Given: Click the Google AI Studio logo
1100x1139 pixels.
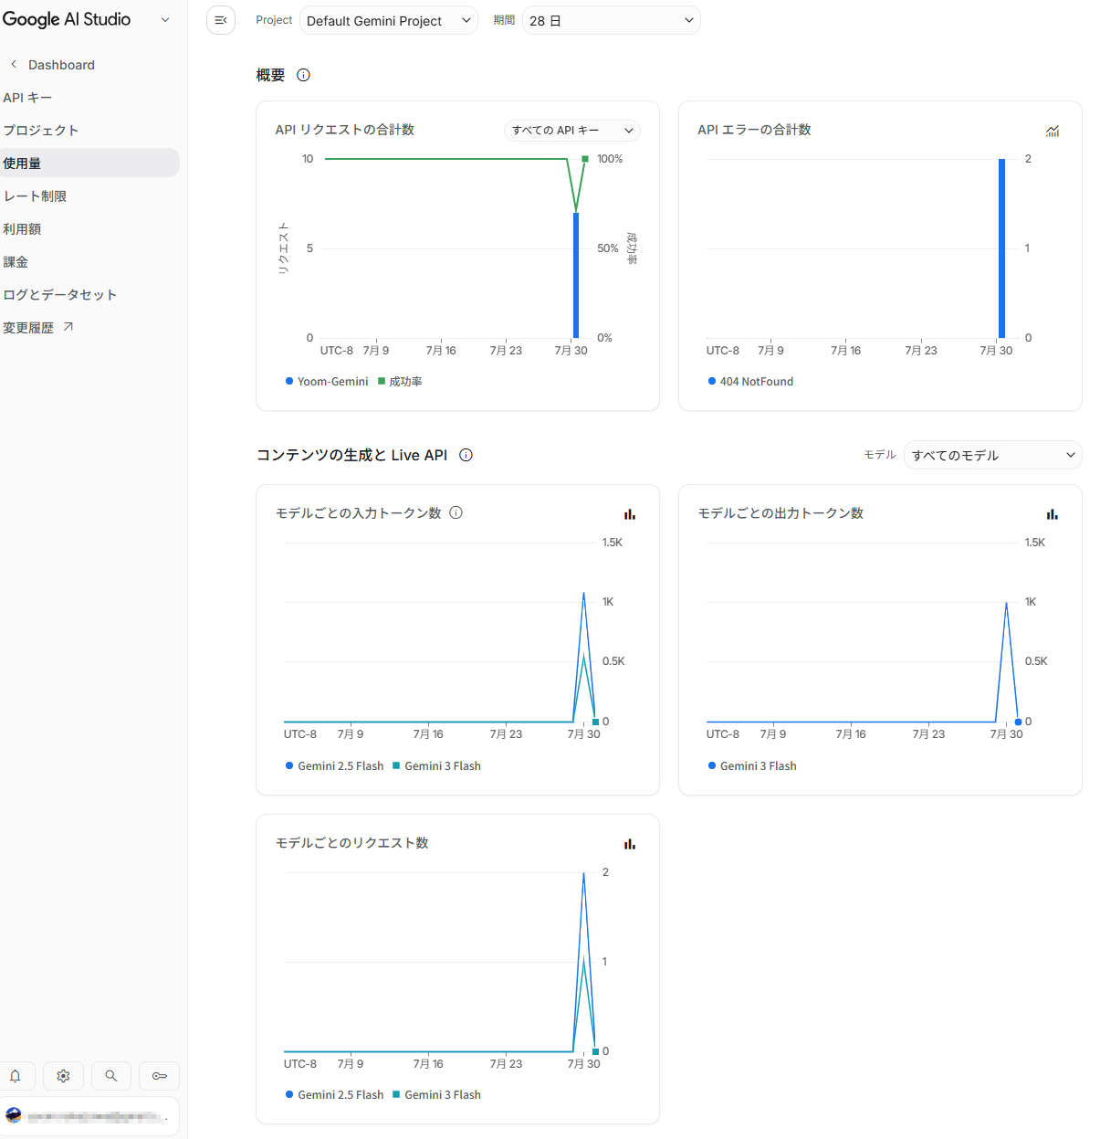Looking at the screenshot, I should click(x=67, y=19).
